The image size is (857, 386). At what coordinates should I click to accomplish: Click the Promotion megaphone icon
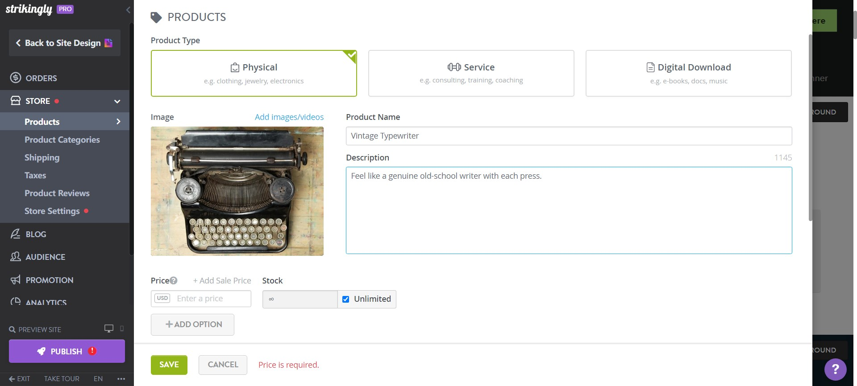pyautogui.click(x=16, y=280)
